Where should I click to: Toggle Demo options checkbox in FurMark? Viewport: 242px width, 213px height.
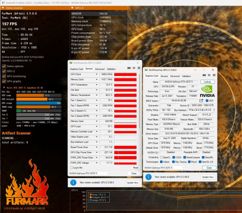[x=4, y=66]
